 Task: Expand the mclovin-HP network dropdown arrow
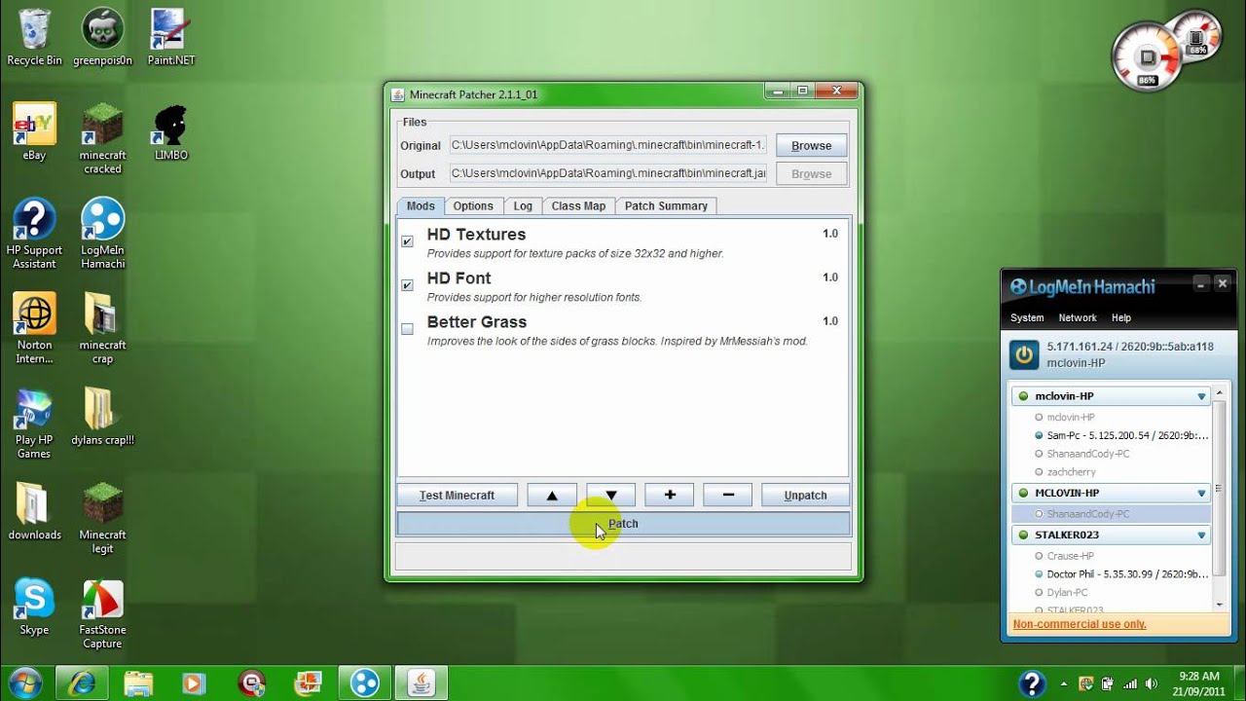click(x=1201, y=397)
